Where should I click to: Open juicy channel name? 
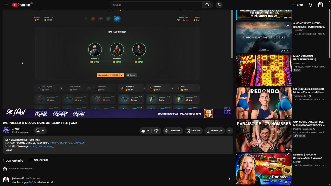pos(296,162)
